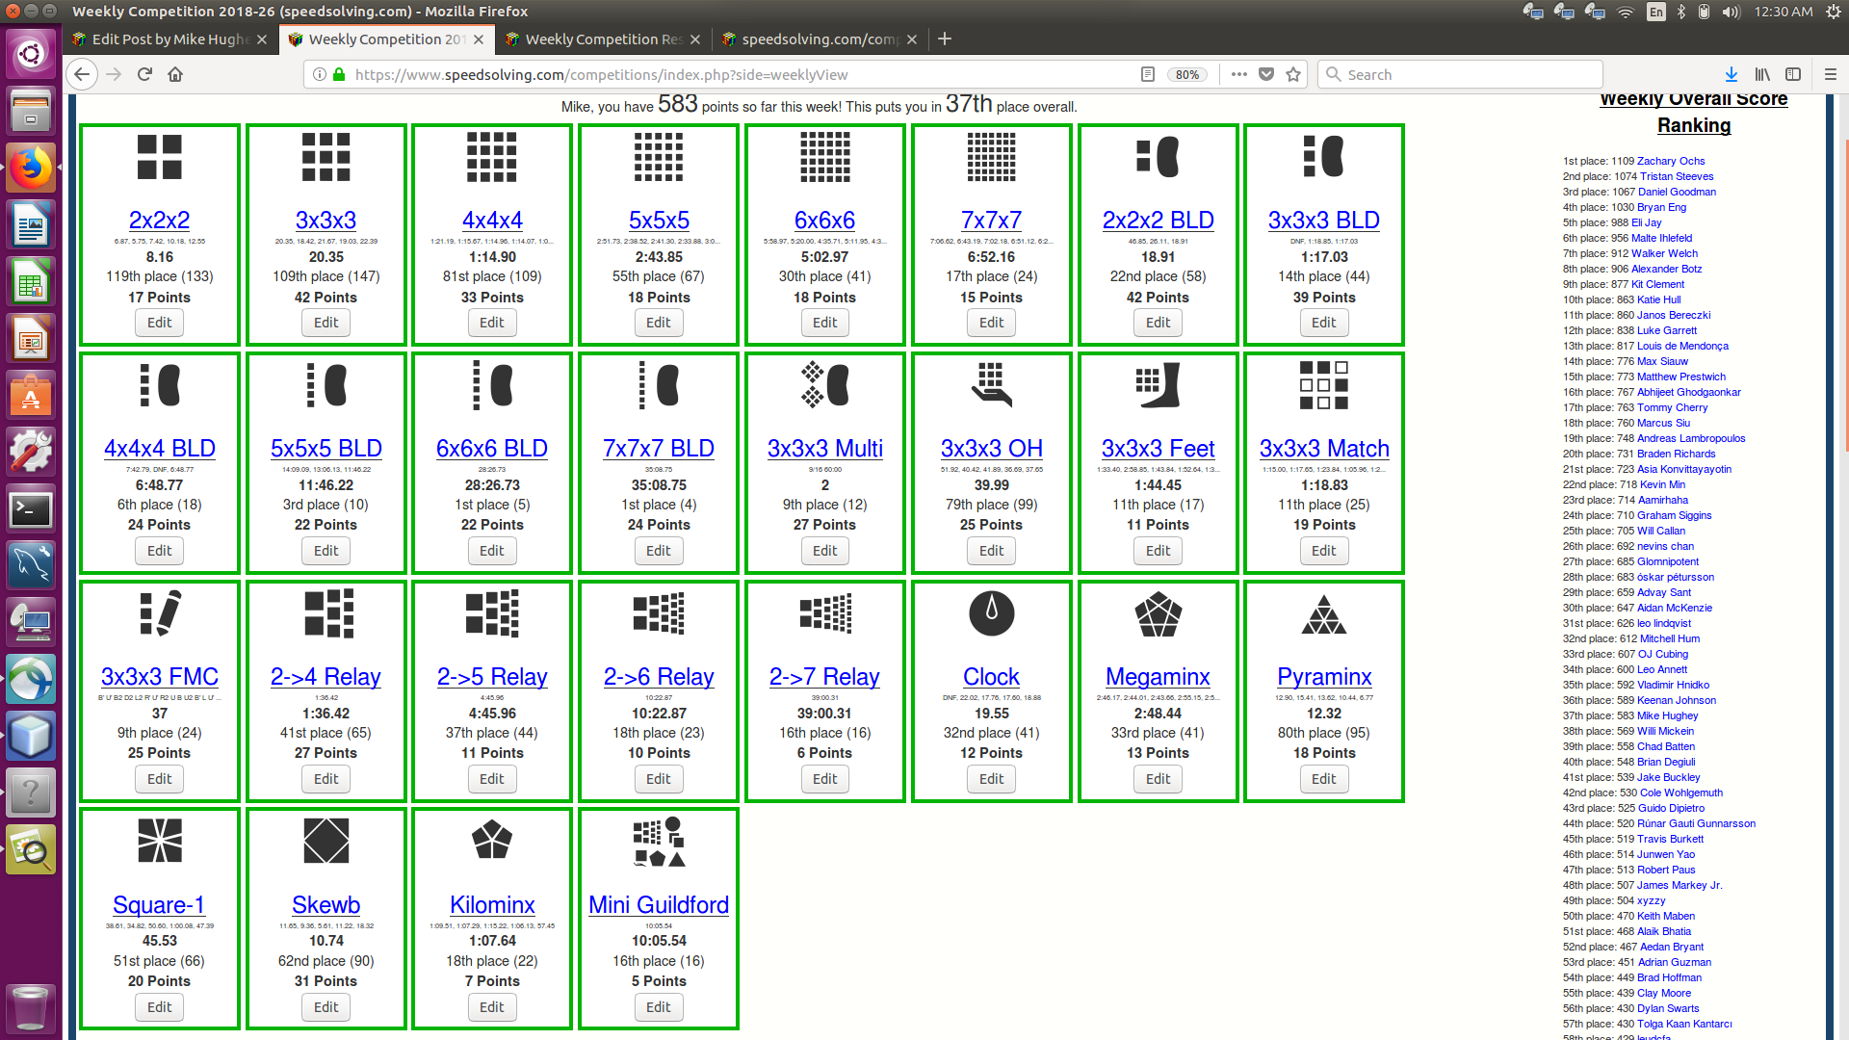Click the Clock event icon

[991, 613]
